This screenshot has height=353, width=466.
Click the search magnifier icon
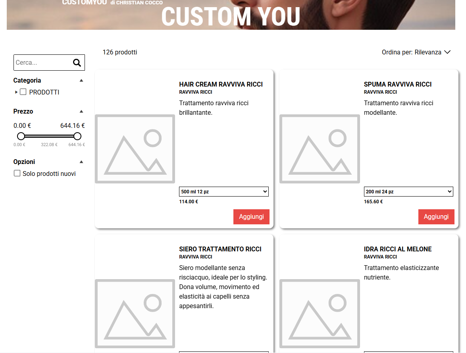(77, 63)
